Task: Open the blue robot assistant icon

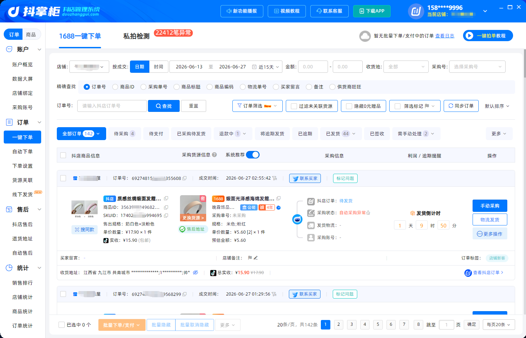Action: tap(297, 219)
